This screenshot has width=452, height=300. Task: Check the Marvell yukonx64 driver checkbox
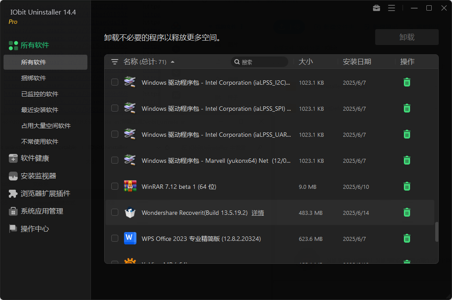[115, 160]
